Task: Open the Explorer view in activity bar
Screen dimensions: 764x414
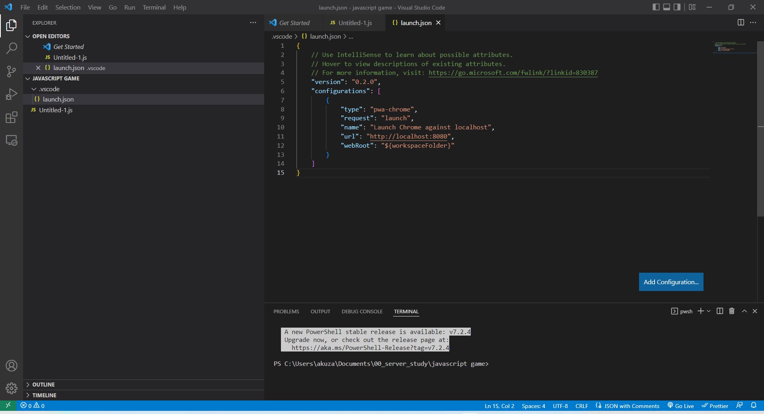Action: point(12,25)
